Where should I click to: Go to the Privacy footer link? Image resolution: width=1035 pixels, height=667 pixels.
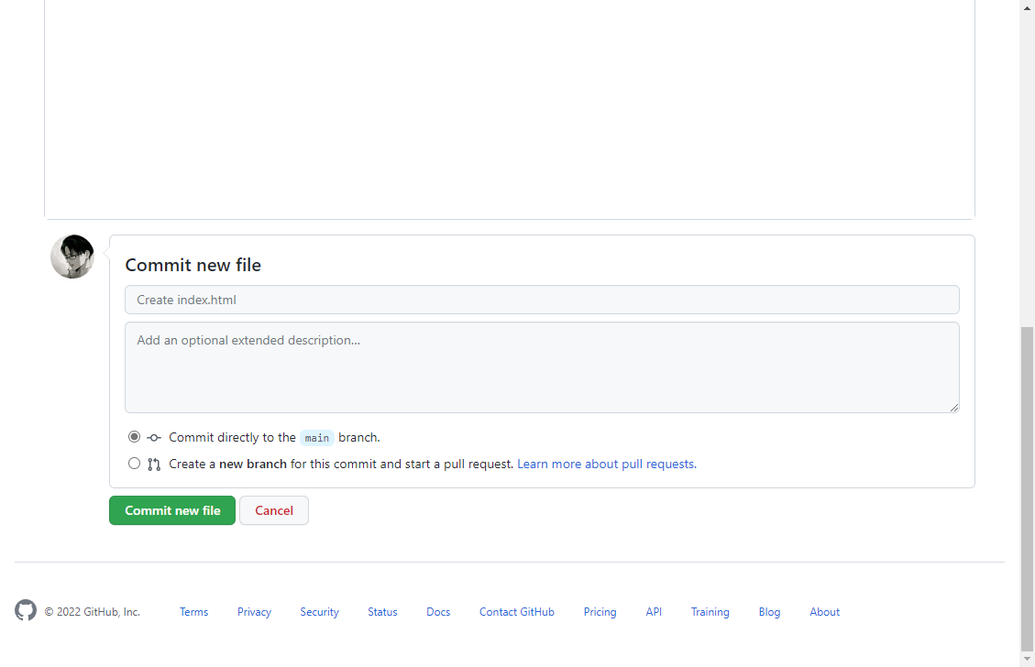click(x=254, y=612)
